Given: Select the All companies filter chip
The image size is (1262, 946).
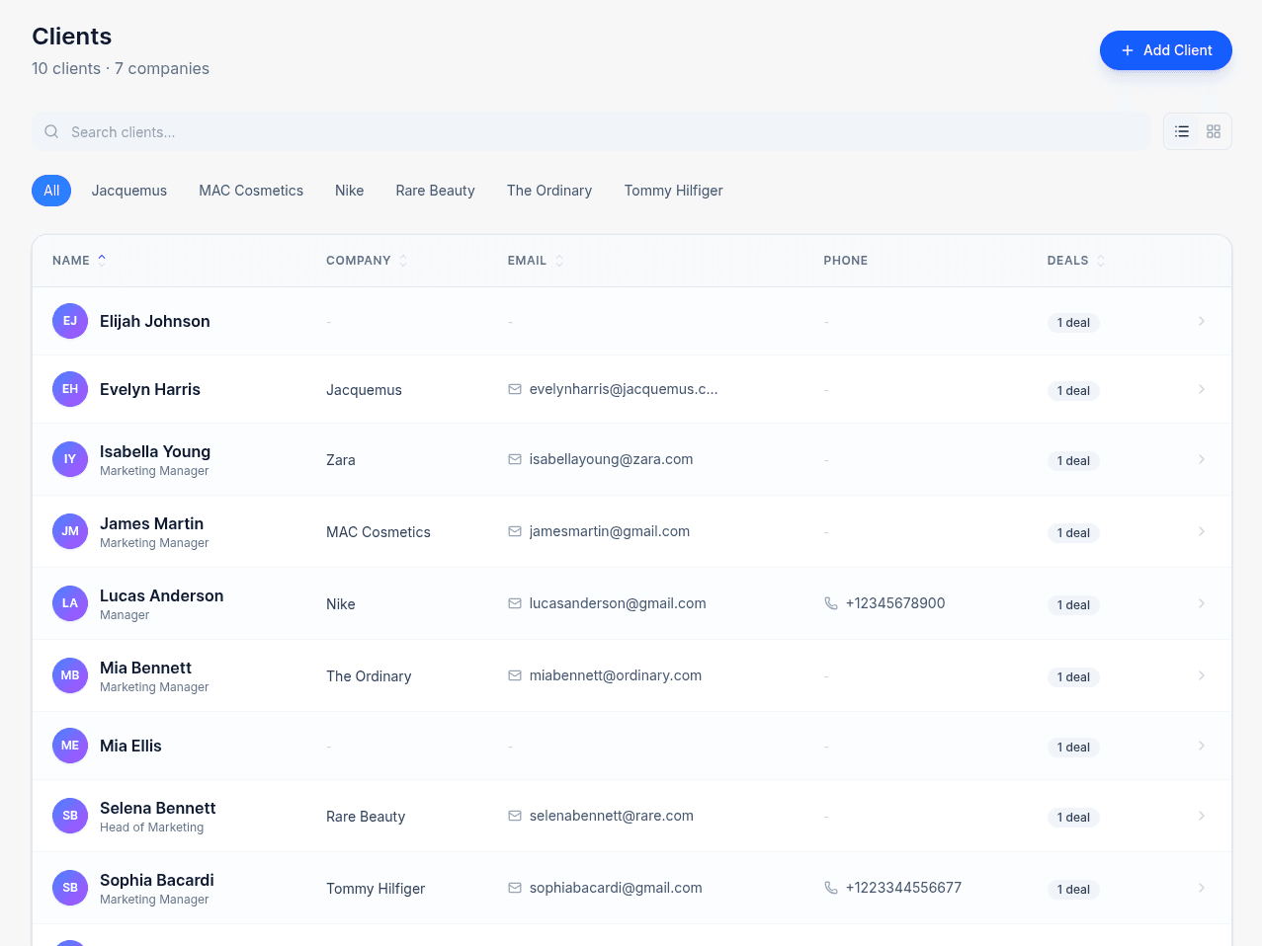Looking at the screenshot, I should [x=51, y=191].
